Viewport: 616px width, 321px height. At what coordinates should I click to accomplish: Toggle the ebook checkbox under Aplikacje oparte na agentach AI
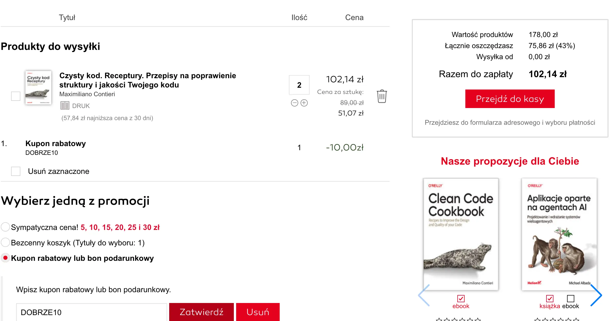571,299
